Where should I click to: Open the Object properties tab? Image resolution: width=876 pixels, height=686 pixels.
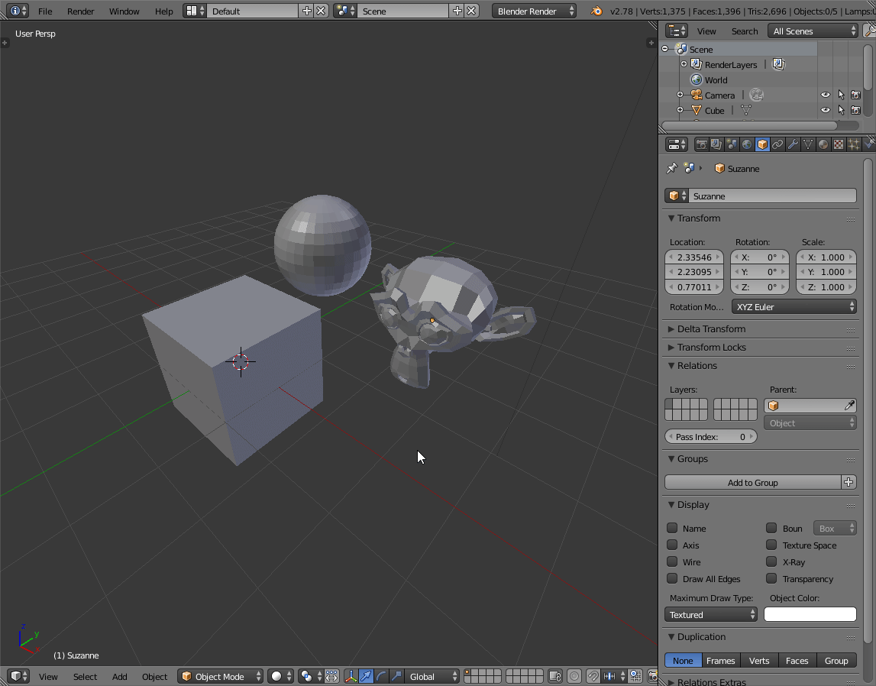coord(762,144)
